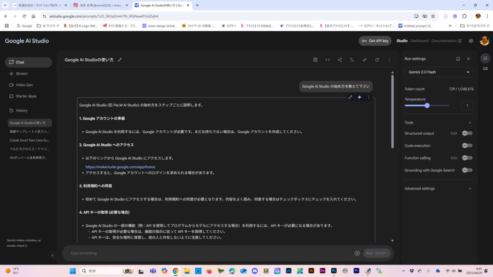Click the save prompt icon in toolbar

click(x=352, y=60)
